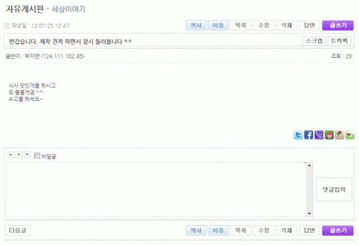Viewport: 359px width, 245px height.
Task: Click the last share icon on right
Action: coord(350,135)
